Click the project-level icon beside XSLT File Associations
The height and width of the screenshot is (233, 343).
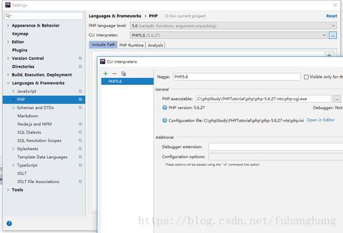point(80,182)
